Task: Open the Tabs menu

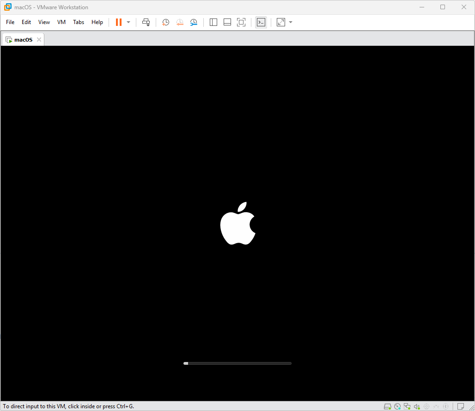Action: tap(79, 22)
